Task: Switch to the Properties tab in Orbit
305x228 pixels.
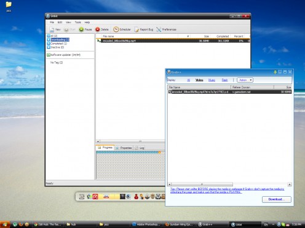Action: (124, 148)
